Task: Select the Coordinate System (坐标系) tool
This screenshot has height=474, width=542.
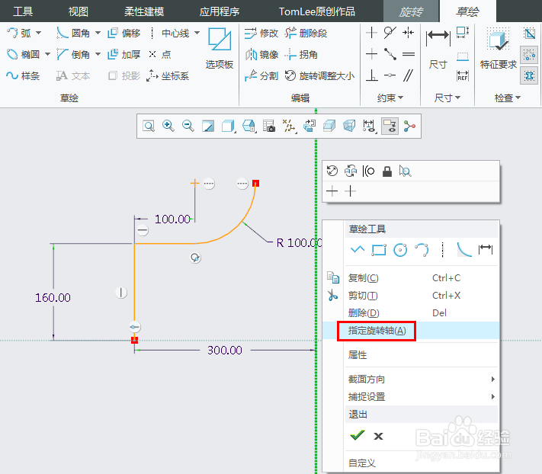Action: pyautogui.click(x=168, y=75)
